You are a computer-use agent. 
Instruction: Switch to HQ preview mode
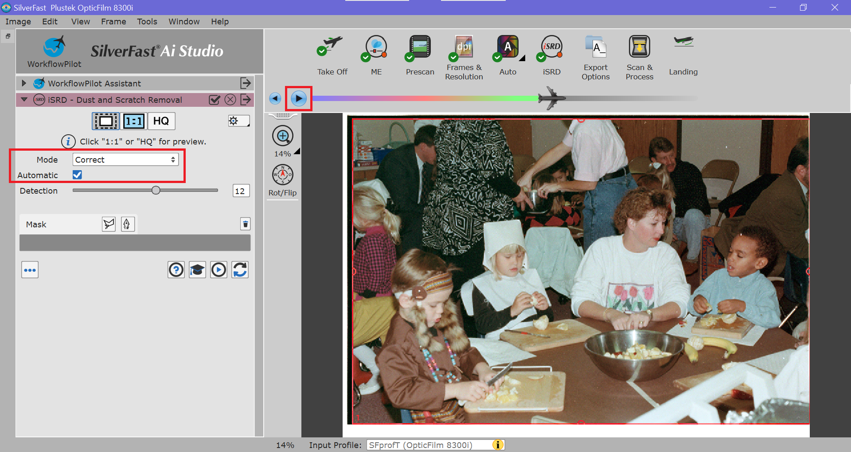click(161, 121)
